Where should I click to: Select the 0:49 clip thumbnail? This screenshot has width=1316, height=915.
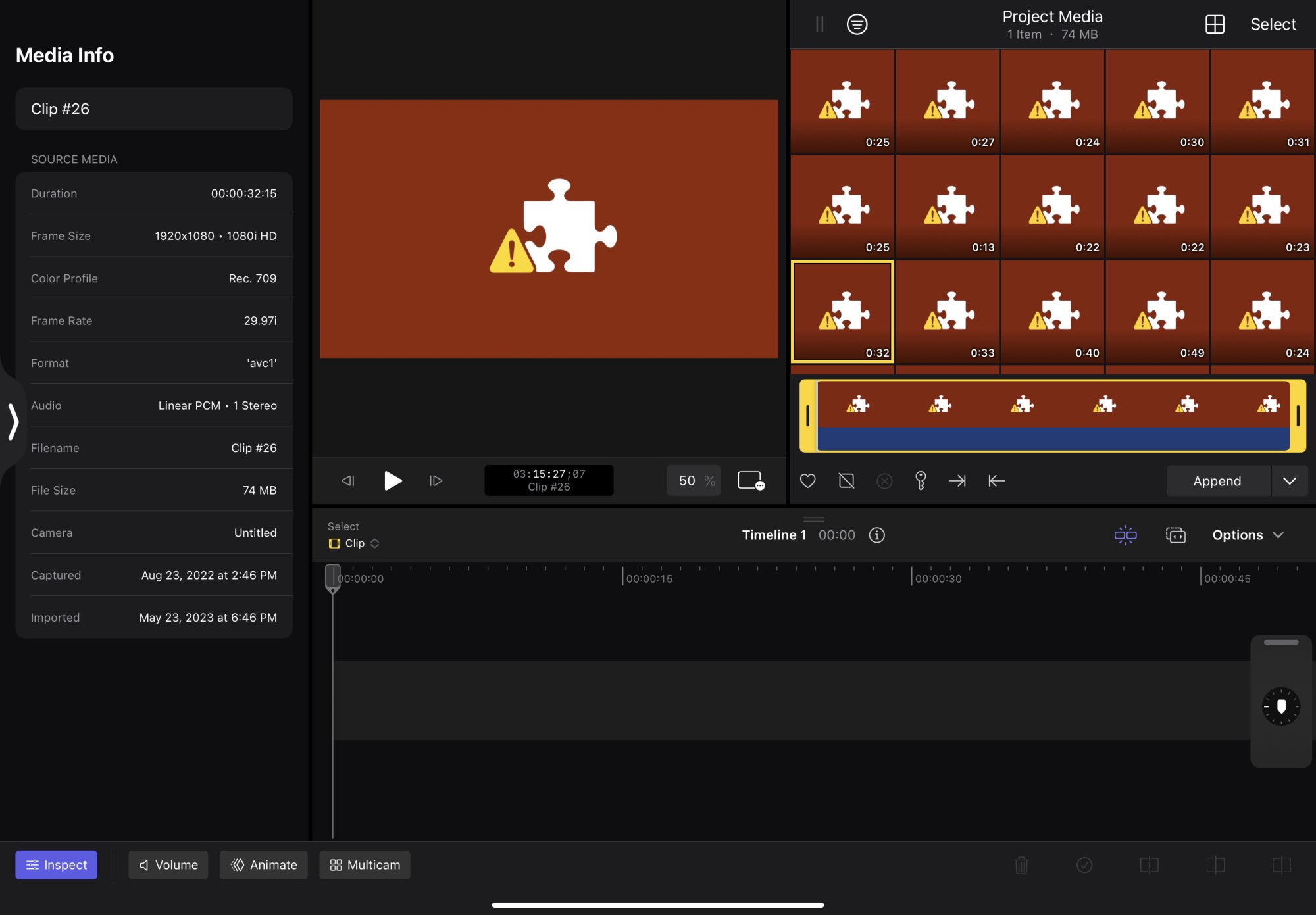(x=1157, y=312)
